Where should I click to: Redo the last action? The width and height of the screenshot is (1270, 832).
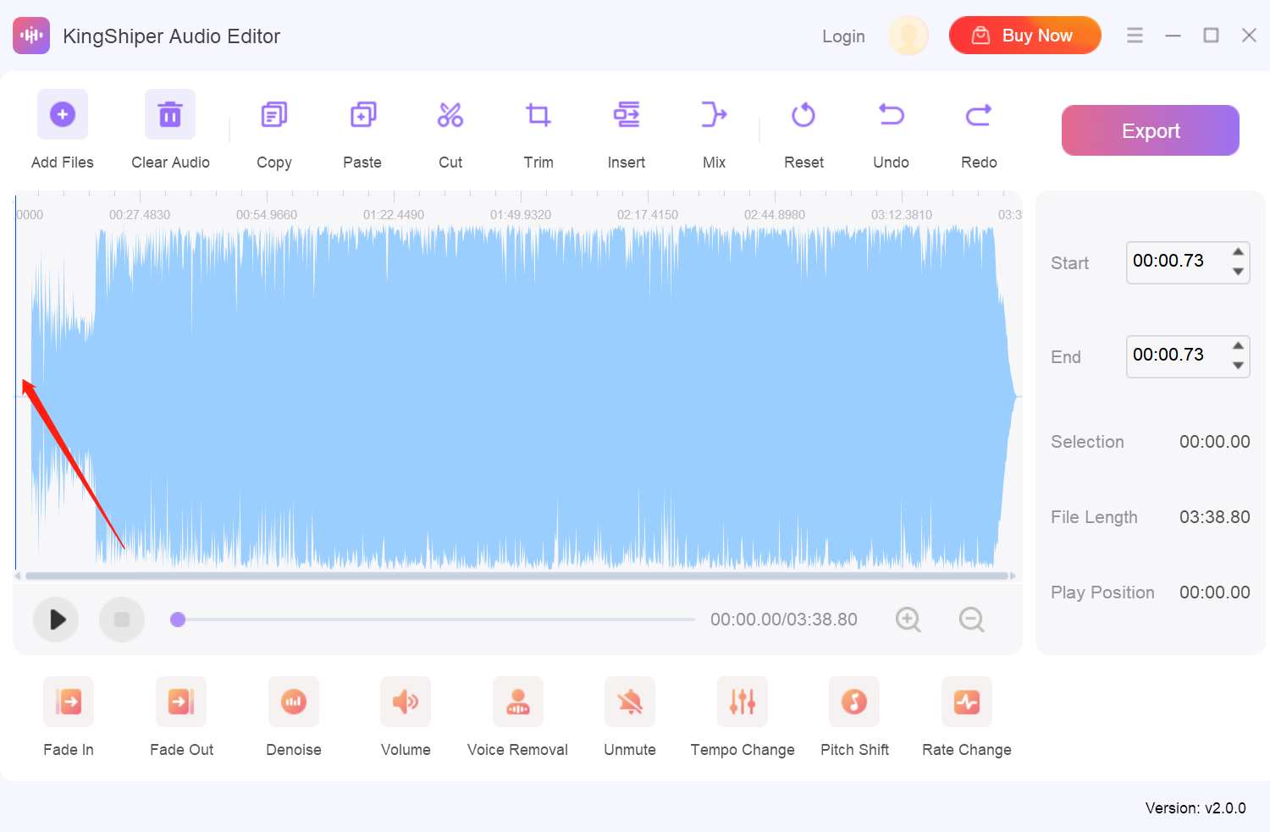pos(979,114)
